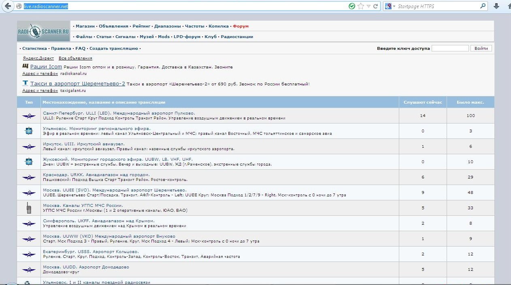Open the LPD-форум menu item

[187, 36]
